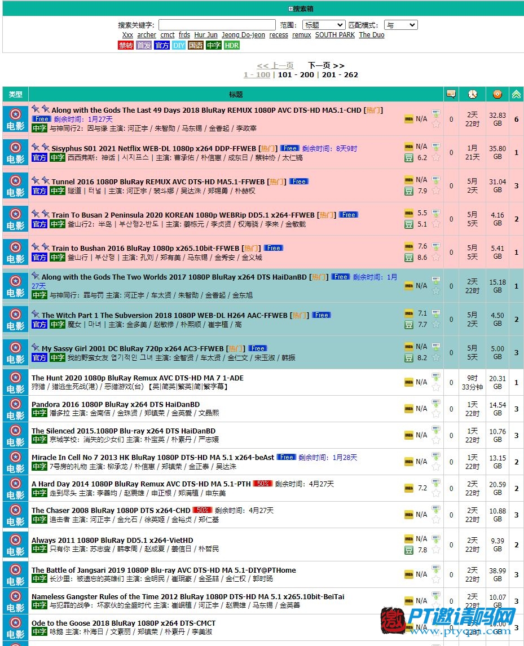Download the My Sassy Girl torrent icon
524x646 pixels.
point(436,347)
